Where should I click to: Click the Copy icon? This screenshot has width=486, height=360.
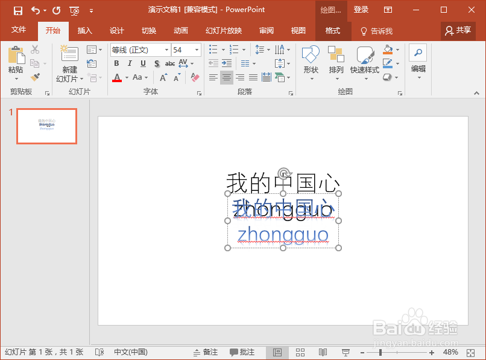tap(34, 63)
